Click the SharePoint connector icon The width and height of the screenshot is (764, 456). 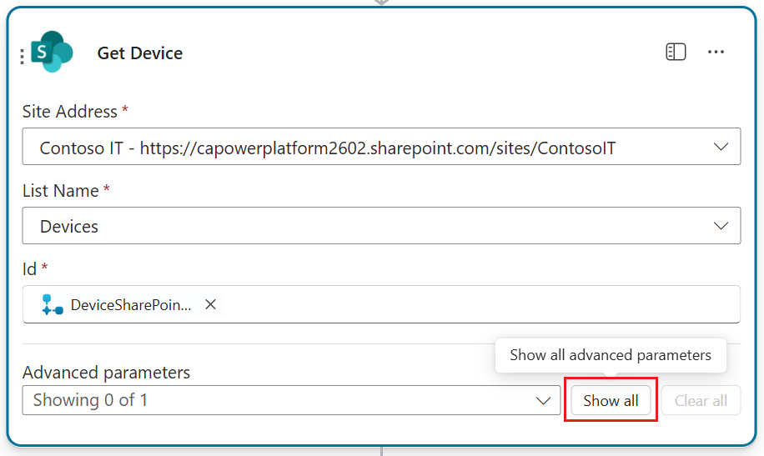[52, 52]
